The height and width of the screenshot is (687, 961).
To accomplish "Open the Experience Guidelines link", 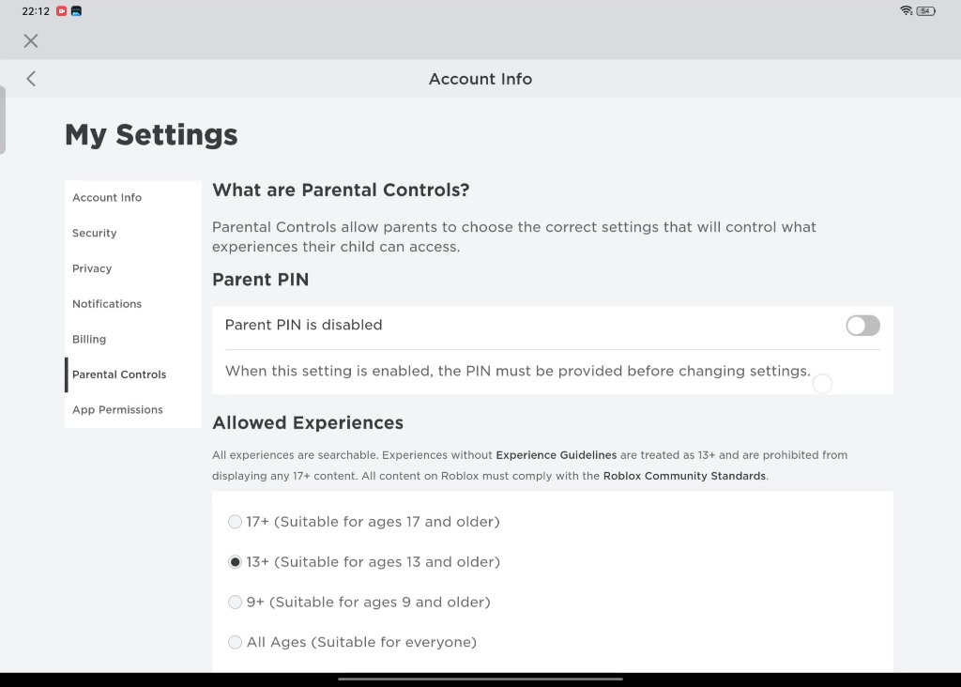I will 556,455.
